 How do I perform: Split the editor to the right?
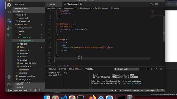157,4
